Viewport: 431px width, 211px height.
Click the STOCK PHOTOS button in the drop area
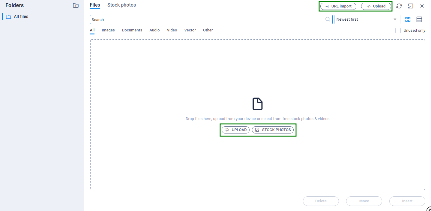pyautogui.click(x=273, y=130)
